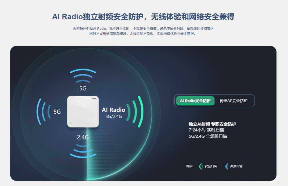Click the 7*24小时 实时扫描 text line

(x=206, y=130)
